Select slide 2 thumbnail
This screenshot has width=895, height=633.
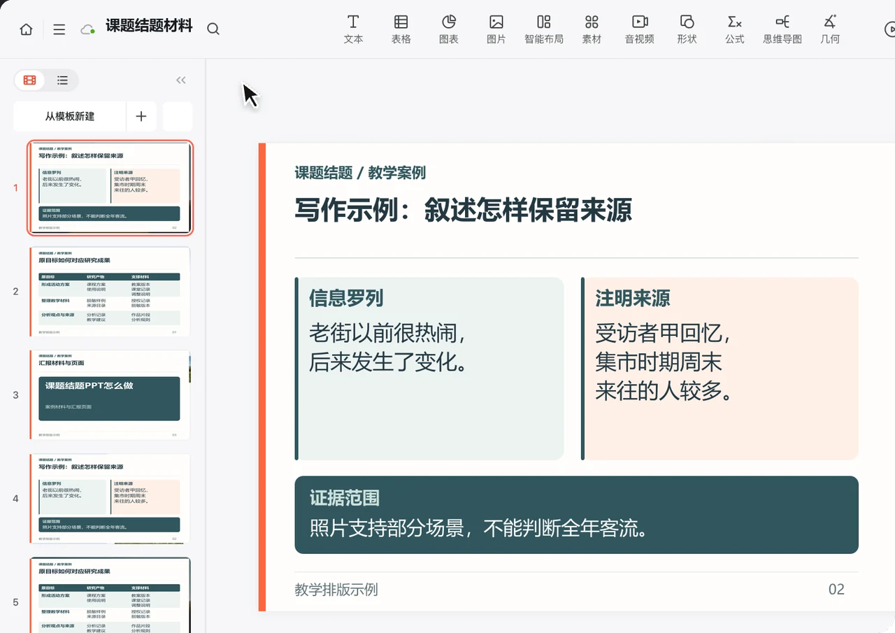[x=110, y=291]
